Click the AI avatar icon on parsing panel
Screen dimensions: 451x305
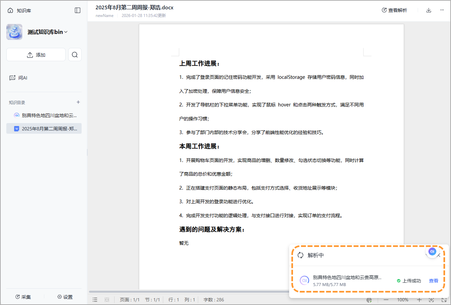pyautogui.click(x=432, y=252)
